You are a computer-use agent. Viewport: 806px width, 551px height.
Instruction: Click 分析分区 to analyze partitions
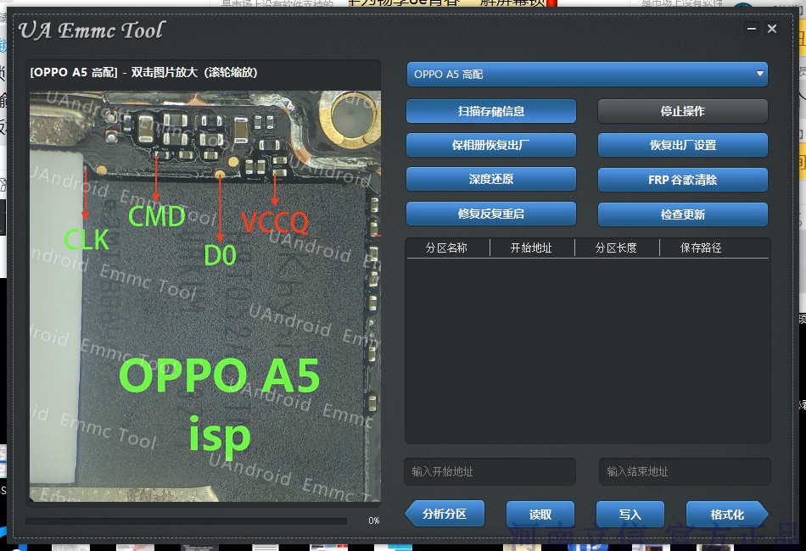pyautogui.click(x=445, y=514)
